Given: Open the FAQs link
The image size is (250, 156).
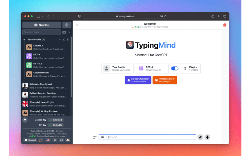Looking at the screenshot, I should (44, 133).
